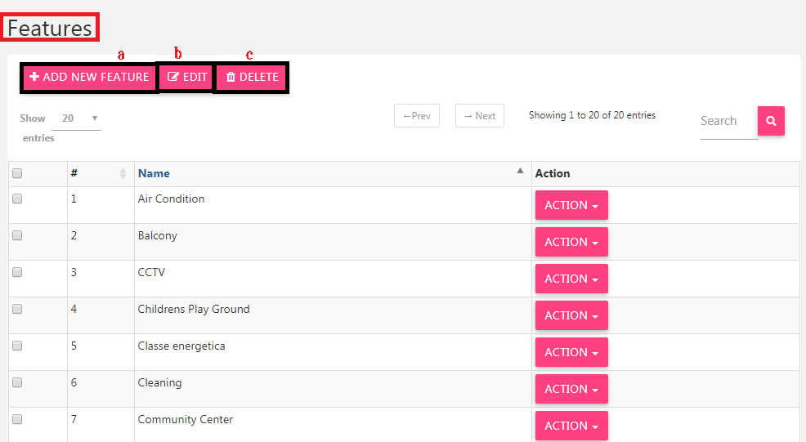
Task: Click the Name column sort arrow
Action: pos(520,171)
